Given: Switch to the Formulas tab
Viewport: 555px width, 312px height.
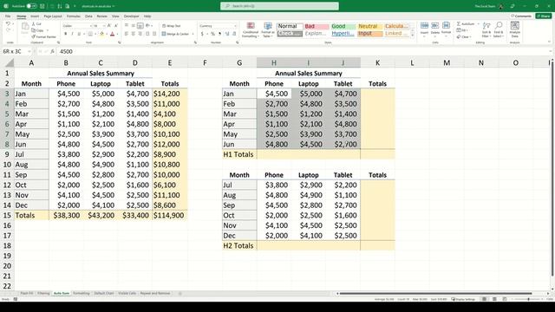Looking at the screenshot, I should pos(74,16).
